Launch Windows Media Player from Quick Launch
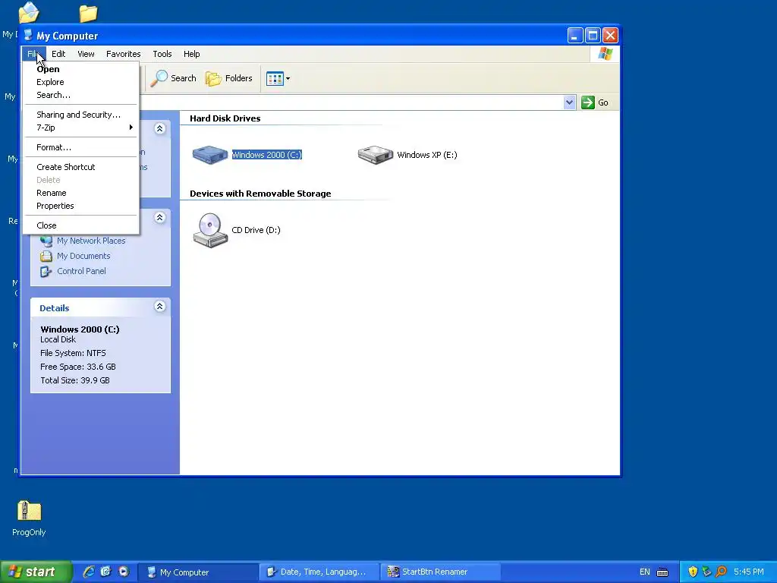Image resolution: width=777 pixels, height=583 pixels. click(x=124, y=572)
